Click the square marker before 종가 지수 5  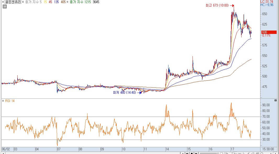[23, 2]
